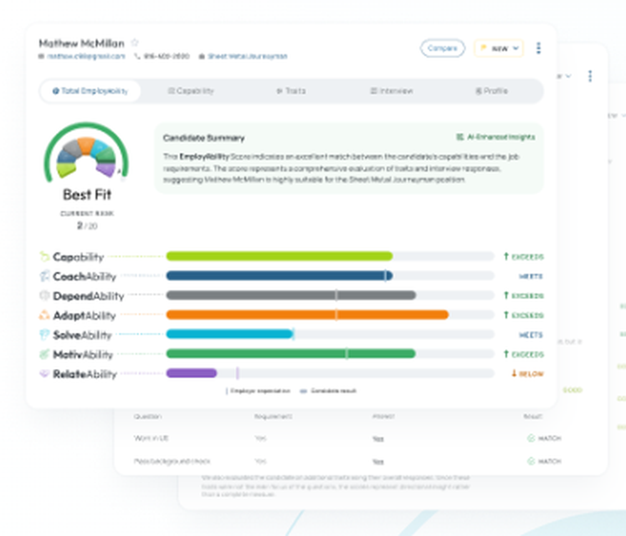
Task: Click the current rank 2/20 value
Action: 87,226
